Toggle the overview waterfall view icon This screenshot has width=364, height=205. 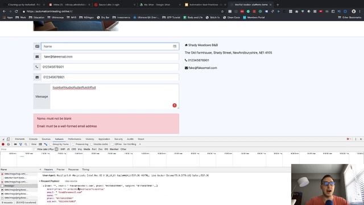45,144
